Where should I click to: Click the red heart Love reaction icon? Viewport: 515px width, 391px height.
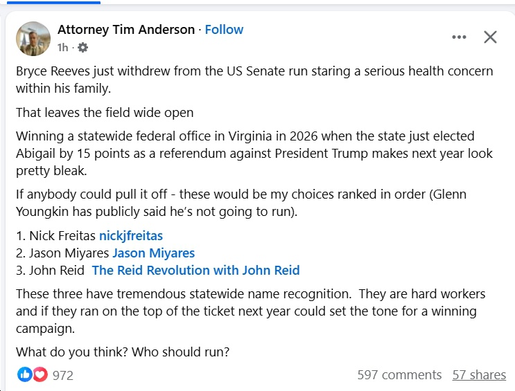coord(40,374)
